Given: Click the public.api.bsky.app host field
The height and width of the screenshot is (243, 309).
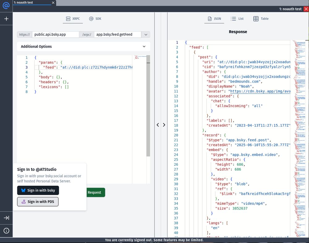Looking at the screenshot, I should pyautogui.click(x=56, y=34).
